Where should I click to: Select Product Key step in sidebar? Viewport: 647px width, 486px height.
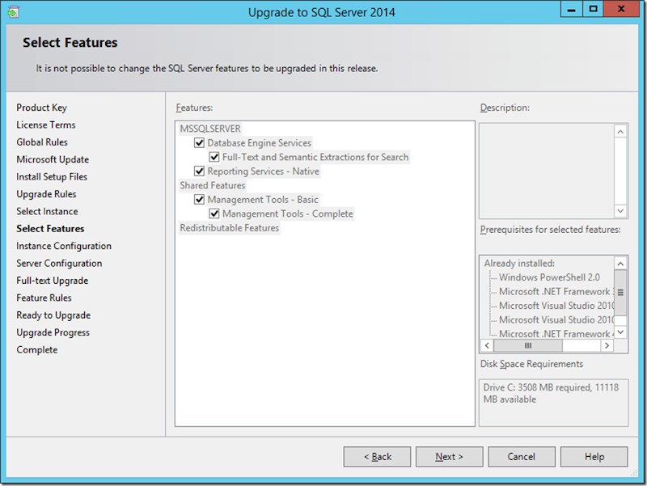pyautogui.click(x=42, y=108)
